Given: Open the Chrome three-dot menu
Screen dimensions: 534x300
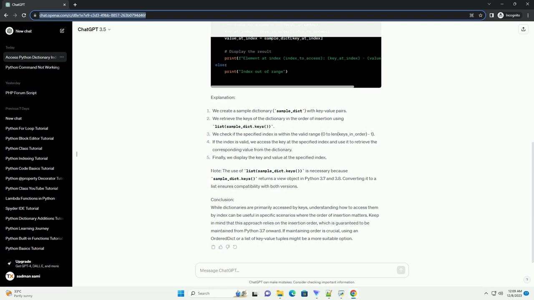Looking at the screenshot, I should tap(527, 15).
